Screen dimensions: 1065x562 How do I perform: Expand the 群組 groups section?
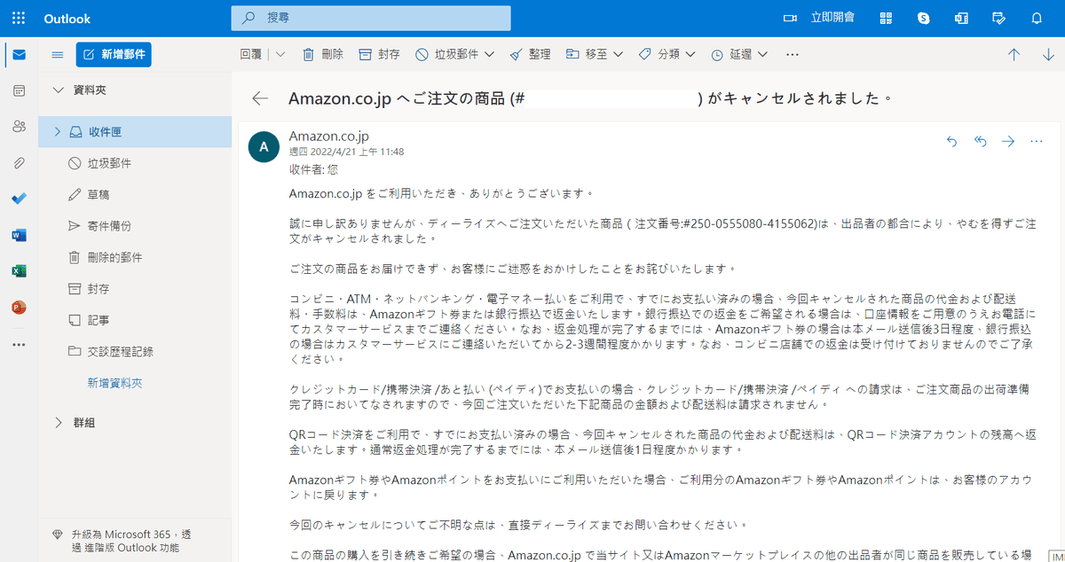coord(58,422)
